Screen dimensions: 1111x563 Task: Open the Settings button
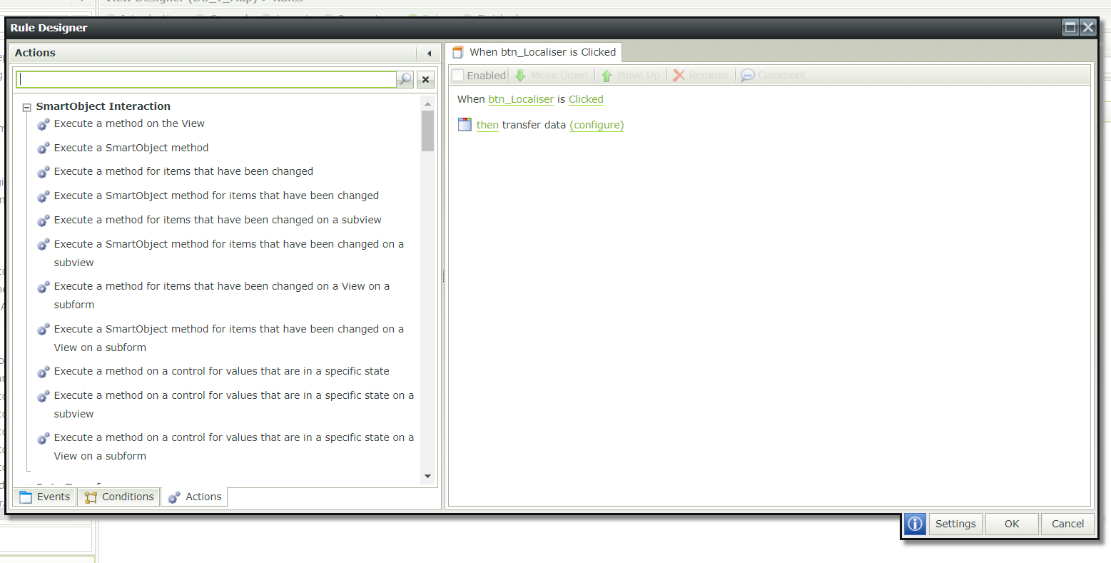click(x=955, y=524)
